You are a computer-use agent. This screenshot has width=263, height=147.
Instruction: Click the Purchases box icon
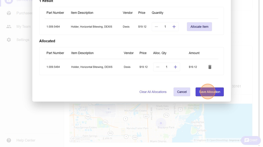coord(9,13)
